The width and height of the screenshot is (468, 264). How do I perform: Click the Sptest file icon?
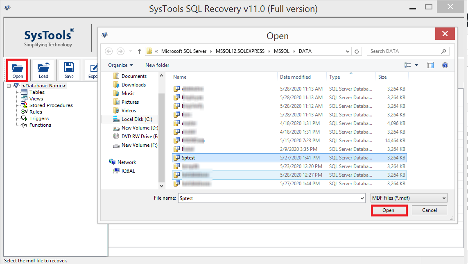(x=177, y=157)
